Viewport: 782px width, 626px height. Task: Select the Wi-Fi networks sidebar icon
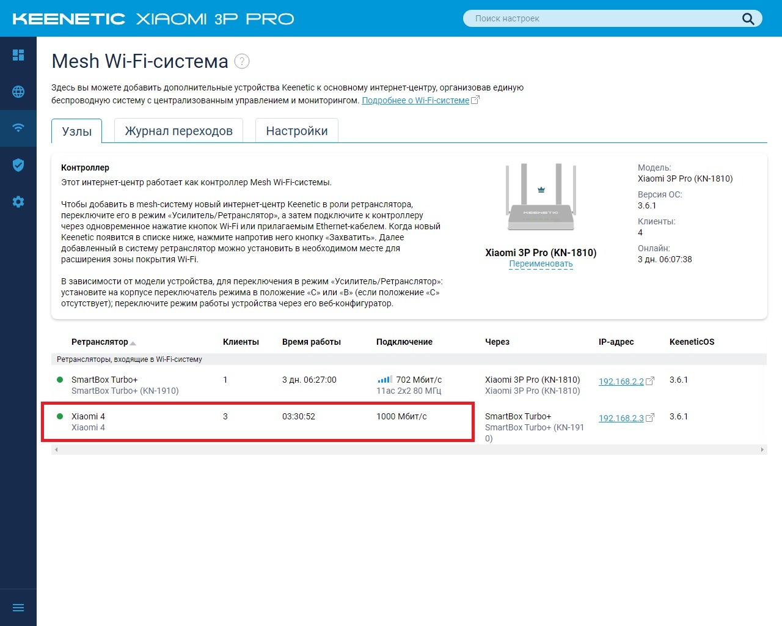click(18, 128)
